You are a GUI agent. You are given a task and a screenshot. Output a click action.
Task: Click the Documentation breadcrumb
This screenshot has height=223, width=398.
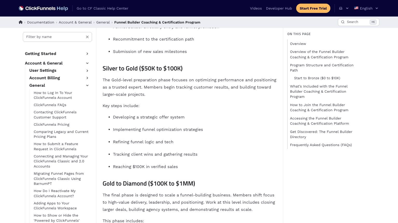[x=41, y=22]
